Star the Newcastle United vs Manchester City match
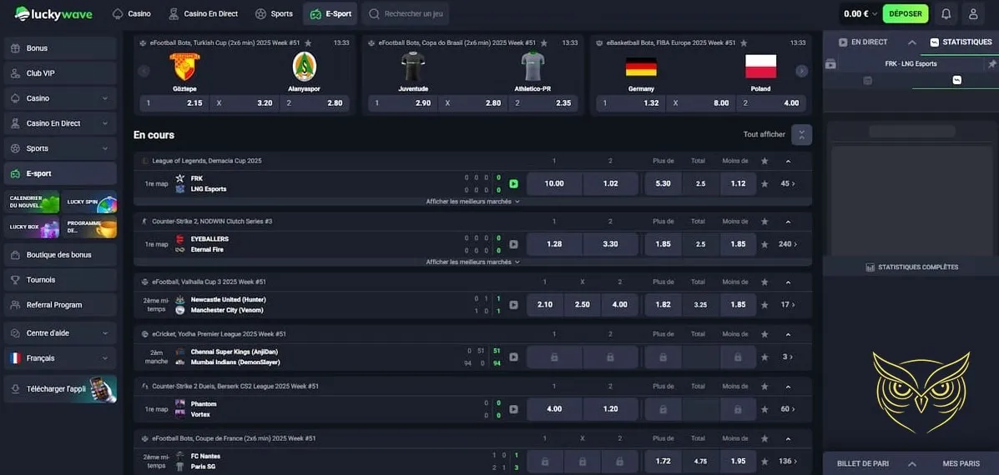999x475 pixels. (764, 304)
